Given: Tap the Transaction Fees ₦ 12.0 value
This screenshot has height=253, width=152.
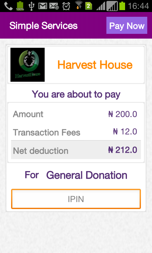Looking at the screenshot, I should (x=125, y=132).
